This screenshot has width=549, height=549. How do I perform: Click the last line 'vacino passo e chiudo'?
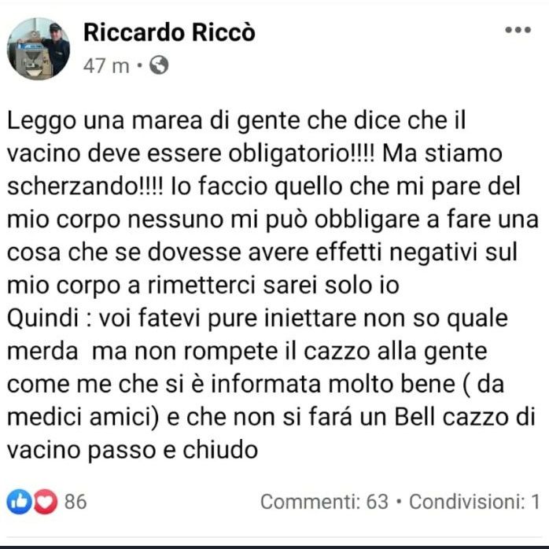tap(132, 451)
